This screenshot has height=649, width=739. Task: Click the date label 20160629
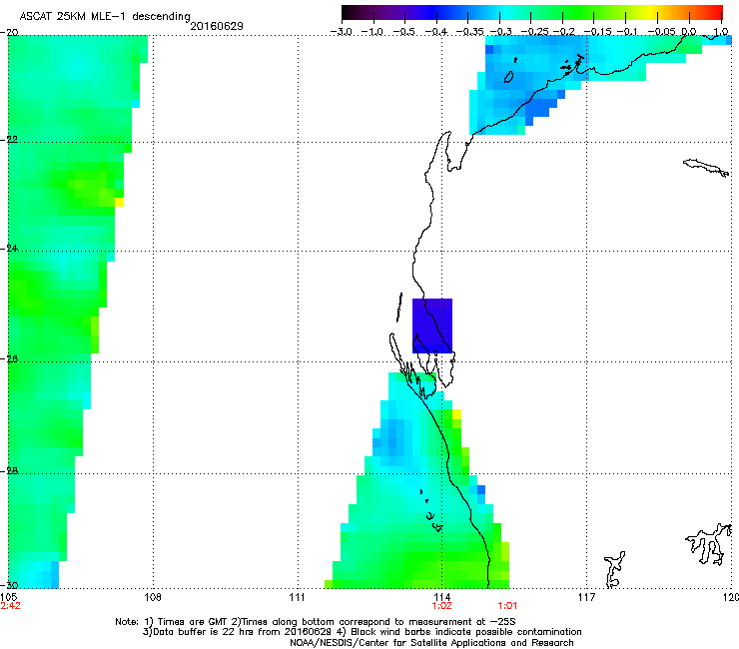point(217,26)
